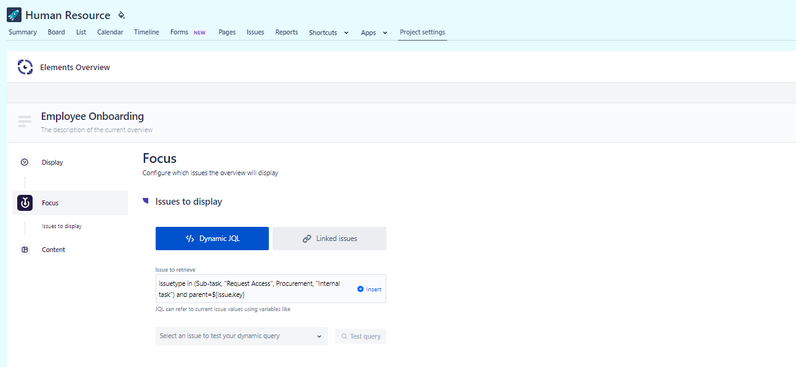The image size is (796, 367).
Task: Click the paint bucket icon beside project name
Action: (x=121, y=15)
